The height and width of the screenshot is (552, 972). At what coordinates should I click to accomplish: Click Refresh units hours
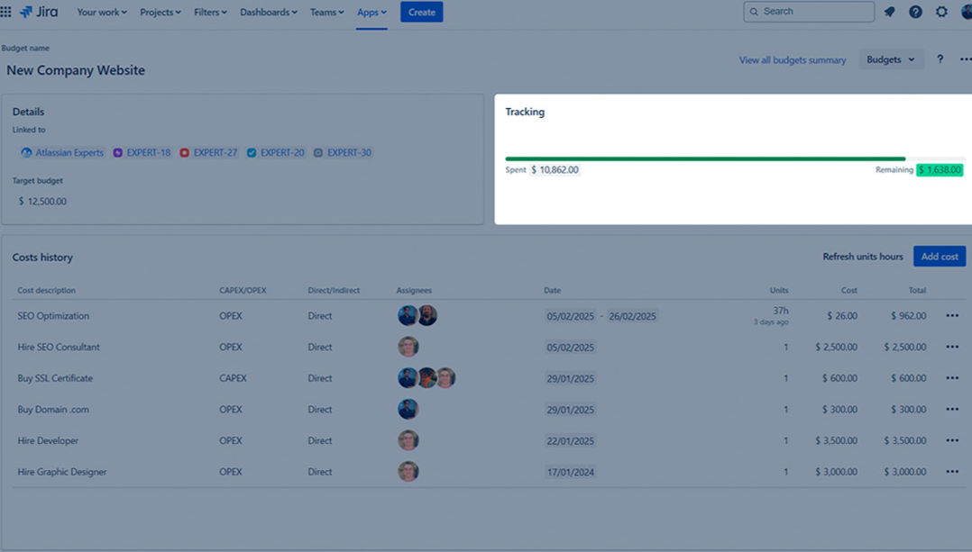pos(862,257)
